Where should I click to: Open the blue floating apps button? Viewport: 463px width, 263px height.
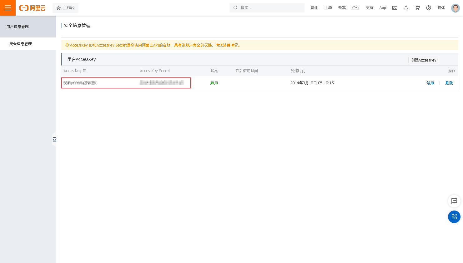pyautogui.click(x=454, y=217)
